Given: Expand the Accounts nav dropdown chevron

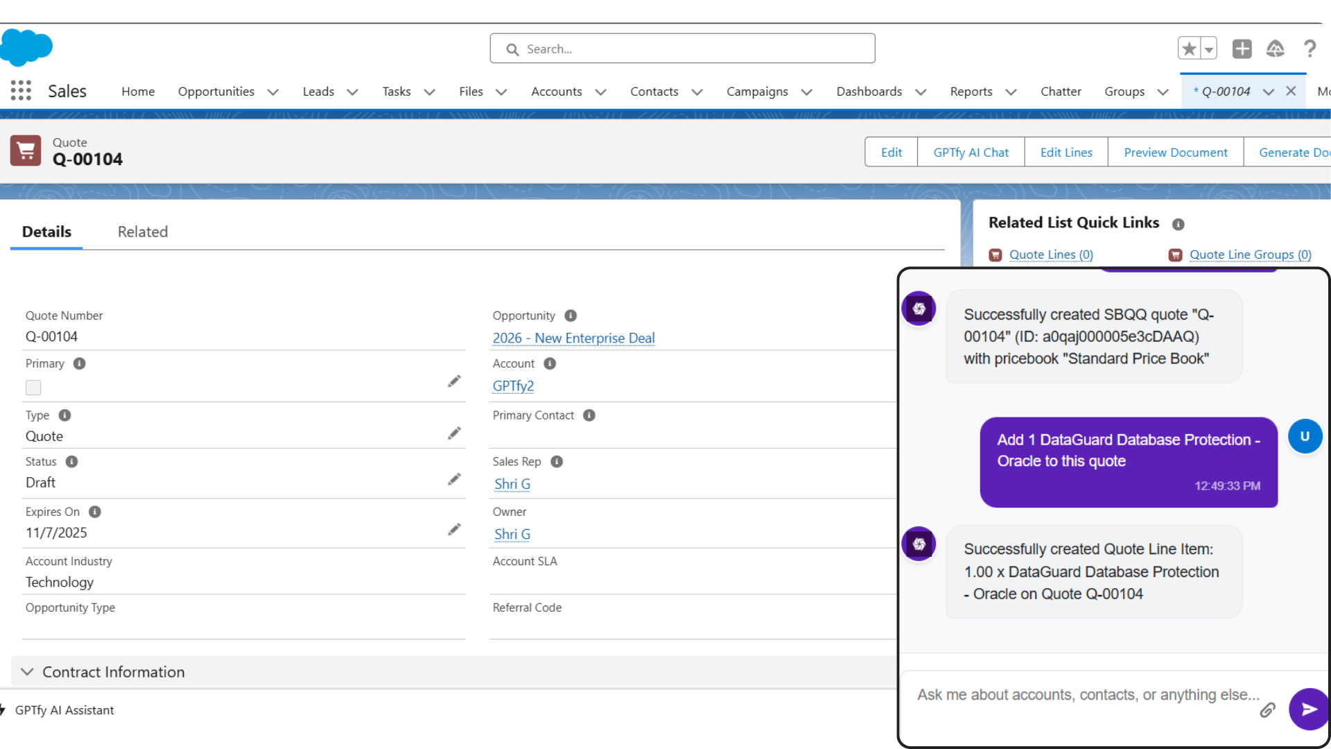Looking at the screenshot, I should coord(601,92).
